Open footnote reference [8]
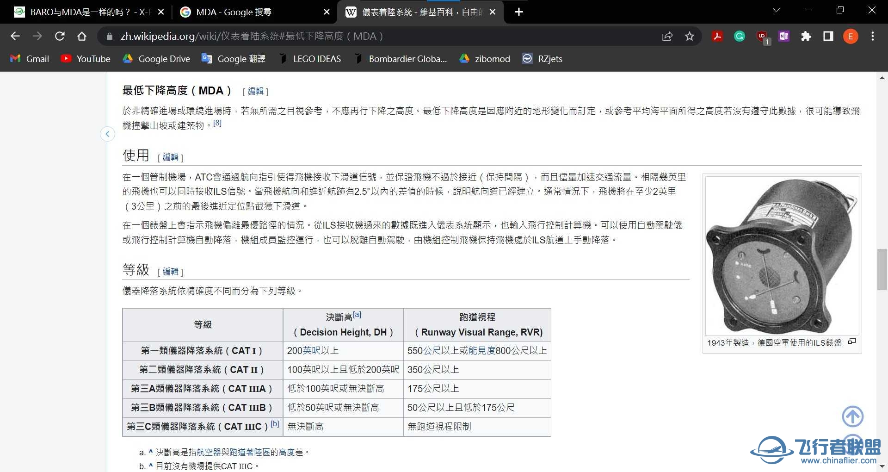Viewport: 888px width, 472px height. tap(217, 123)
